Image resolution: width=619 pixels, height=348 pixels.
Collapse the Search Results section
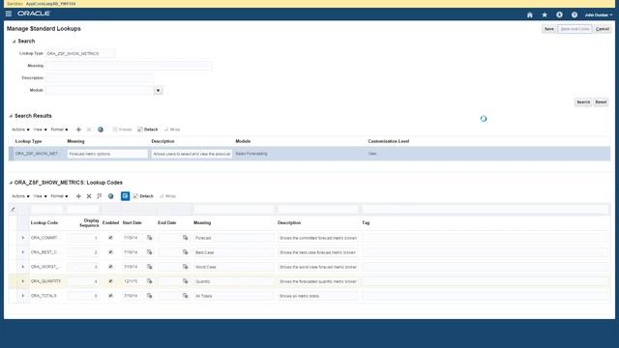click(x=11, y=116)
